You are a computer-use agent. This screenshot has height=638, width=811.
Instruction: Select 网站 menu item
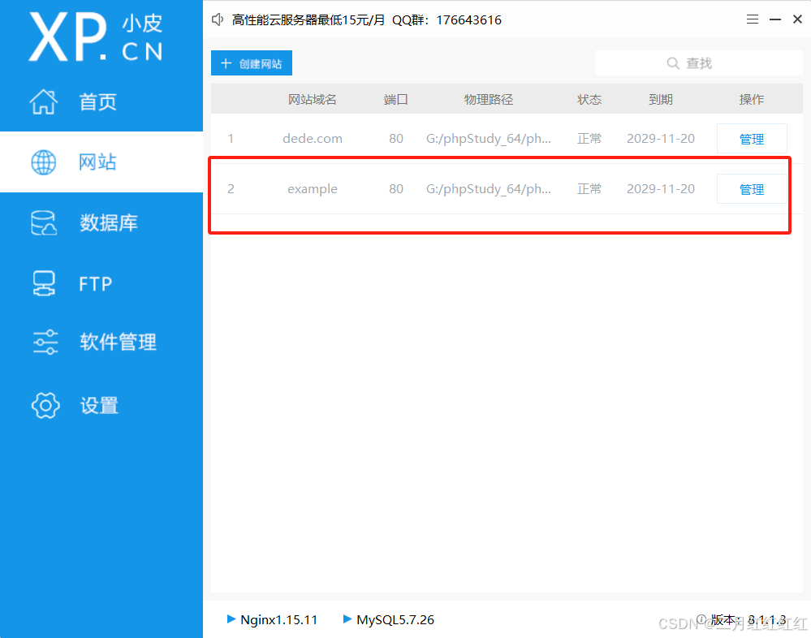pyautogui.click(x=97, y=162)
